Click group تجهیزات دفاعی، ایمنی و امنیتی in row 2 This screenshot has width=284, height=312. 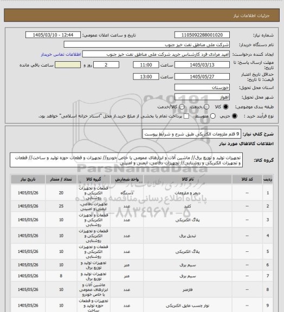tap(94, 206)
